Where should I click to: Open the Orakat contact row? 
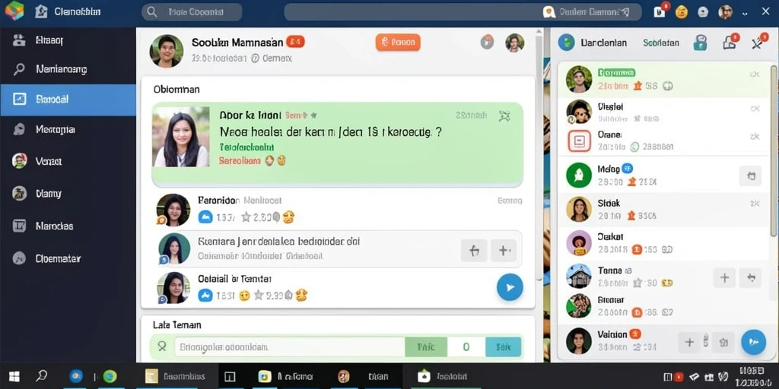[x=663, y=243]
